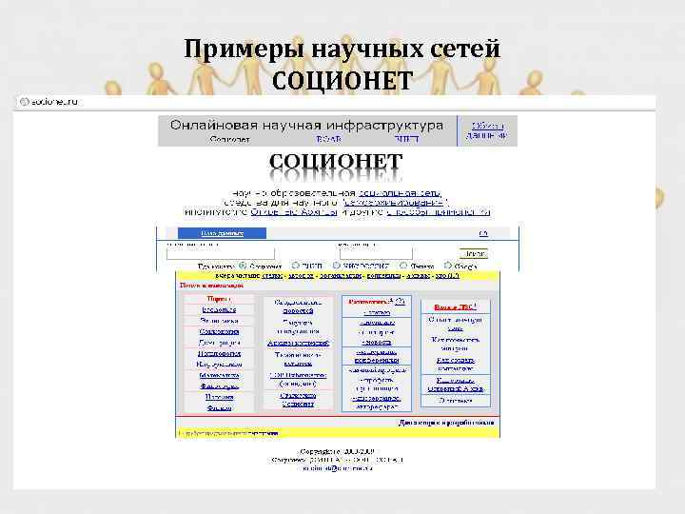Open the 'Отделение Академии' link in the description
The image size is (685, 514).
pyautogui.click(x=294, y=212)
